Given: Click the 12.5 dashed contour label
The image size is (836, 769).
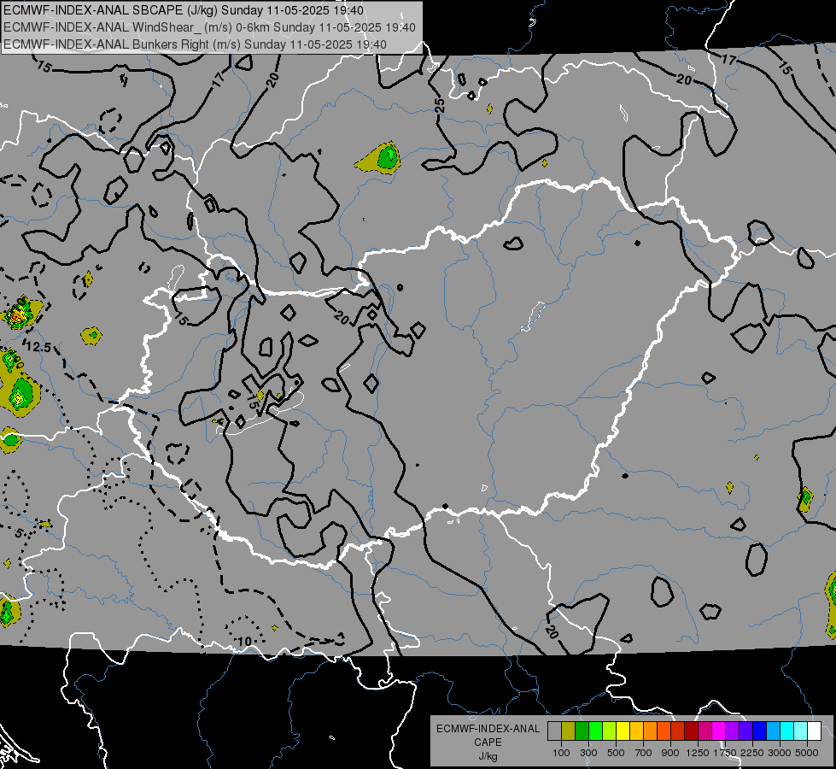Looking at the screenshot, I should pyautogui.click(x=38, y=348).
